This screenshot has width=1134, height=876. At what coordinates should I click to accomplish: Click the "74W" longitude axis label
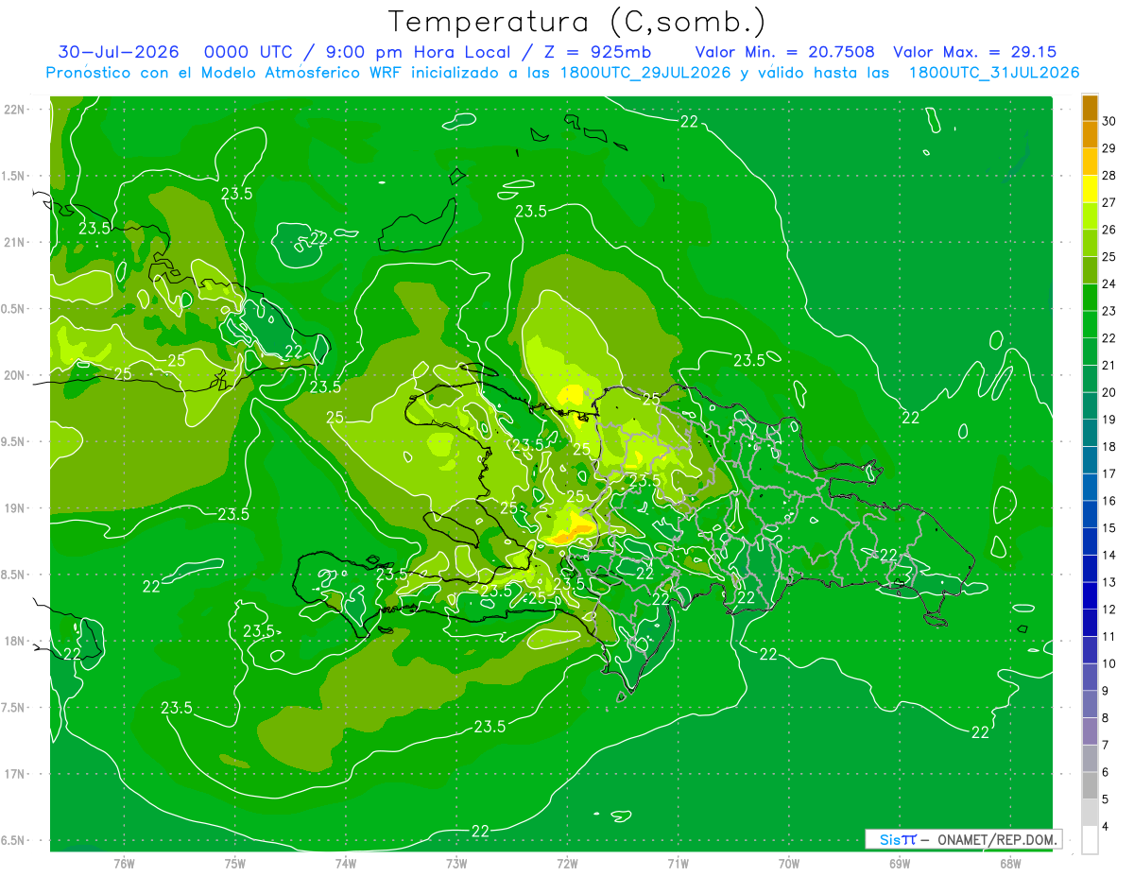[346, 863]
